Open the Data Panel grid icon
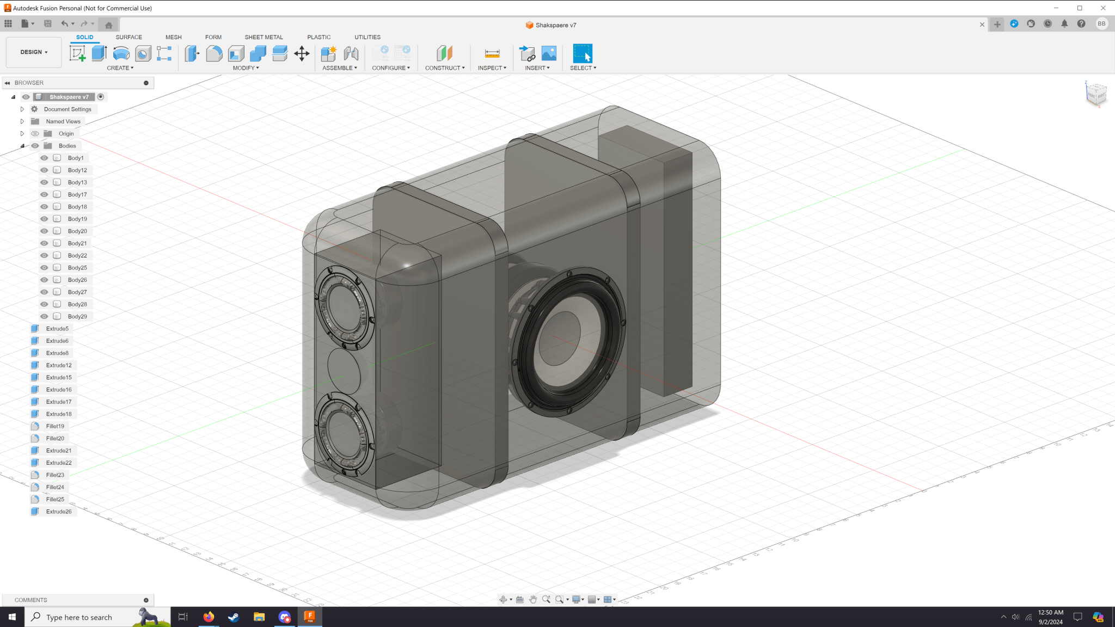The height and width of the screenshot is (627, 1115). (8, 23)
